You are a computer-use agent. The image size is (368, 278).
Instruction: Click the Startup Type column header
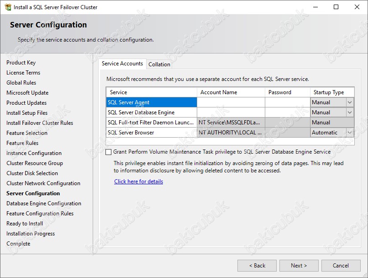pyautogui.click(x=332, y=92)
